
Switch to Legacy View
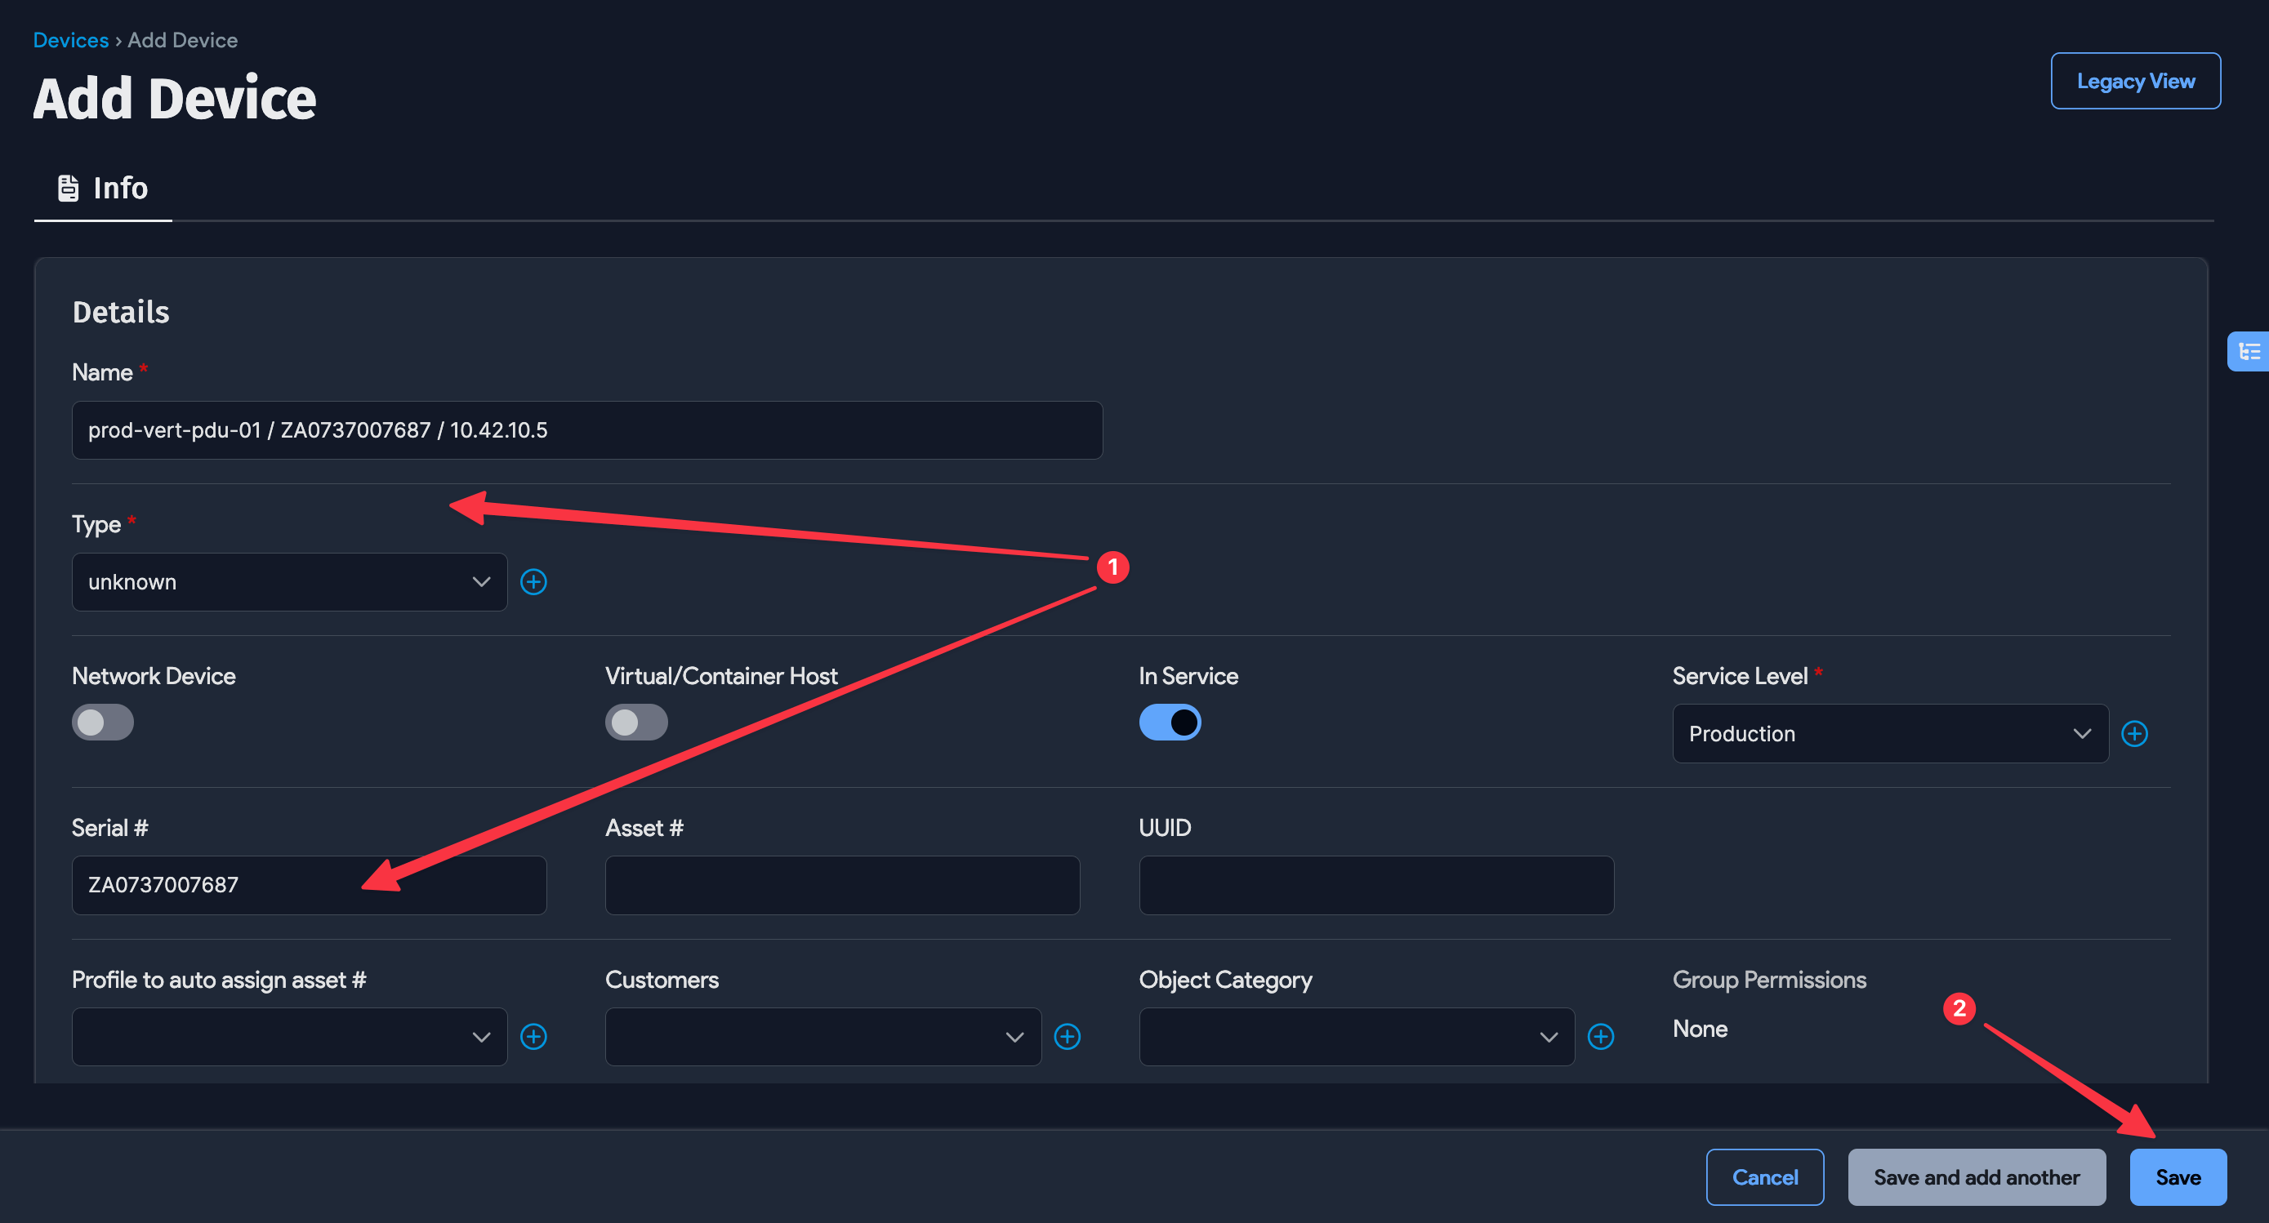click(2135, 80)
